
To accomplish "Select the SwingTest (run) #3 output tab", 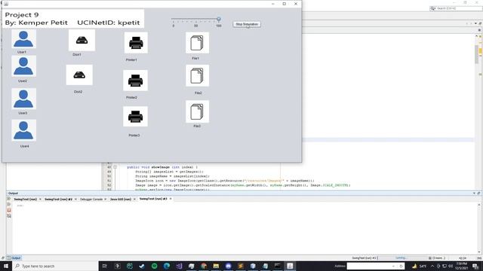I will pos(153,199).
